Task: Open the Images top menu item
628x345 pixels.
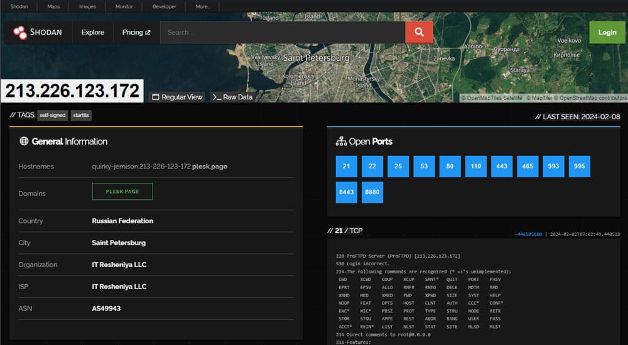Action: pyautogui.click(x=87, y=6)
